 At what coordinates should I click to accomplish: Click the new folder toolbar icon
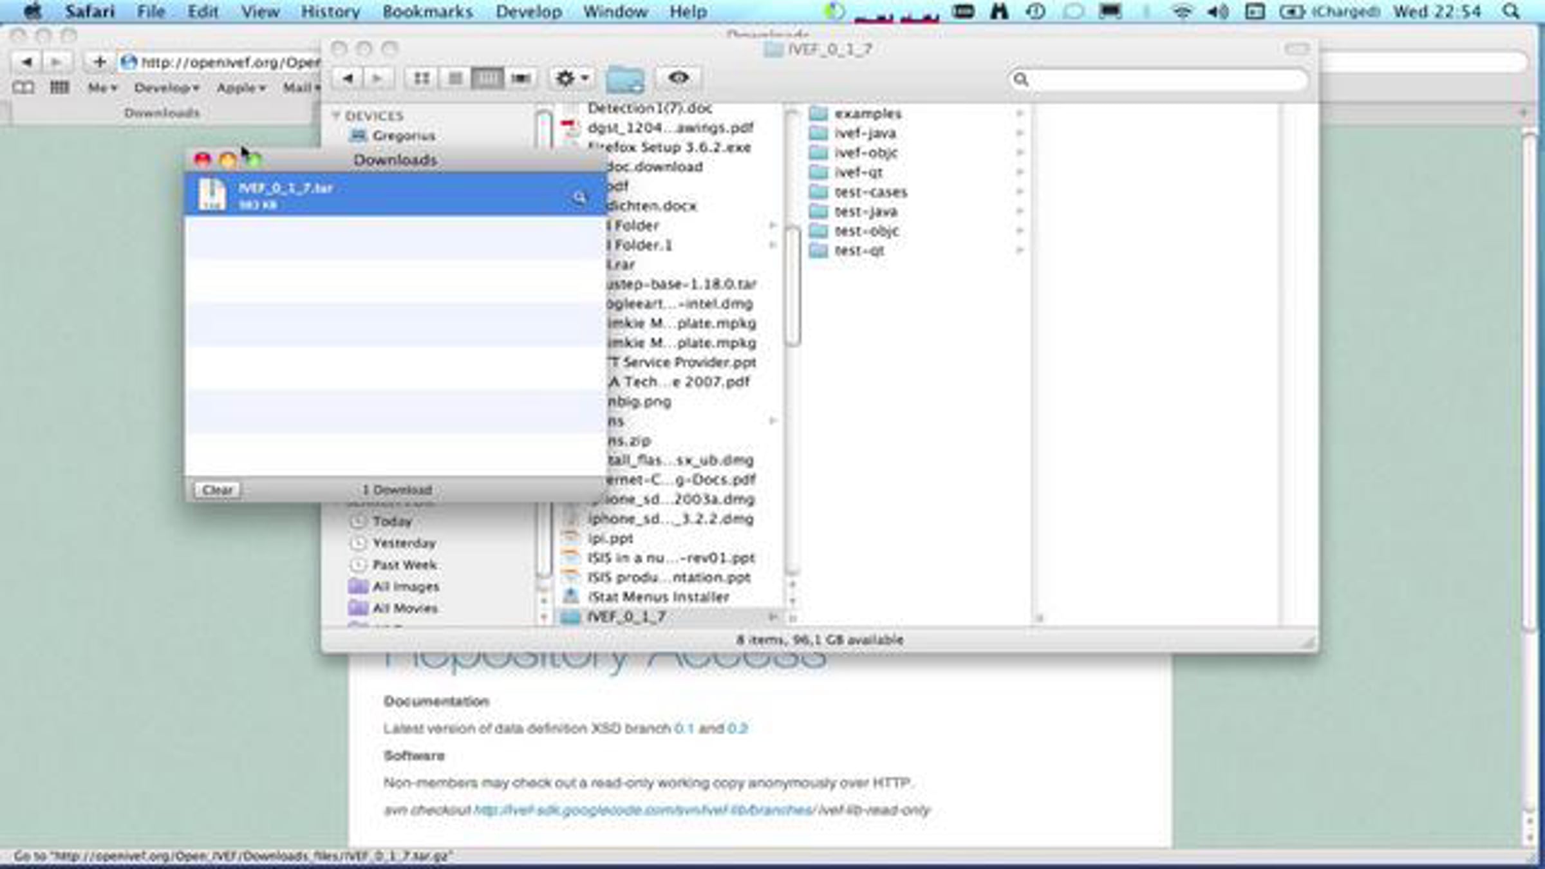point(624,80)
